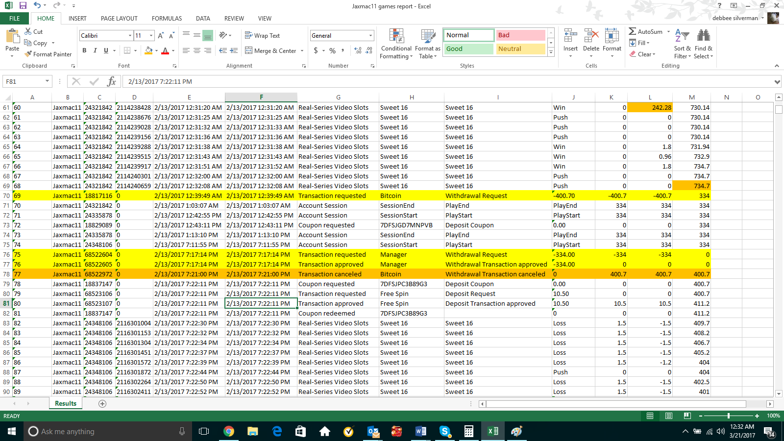The height and width of the screenshot is (441, 784).
Task: Open the Name Box dropdown
Action: [x=47, y=81]
